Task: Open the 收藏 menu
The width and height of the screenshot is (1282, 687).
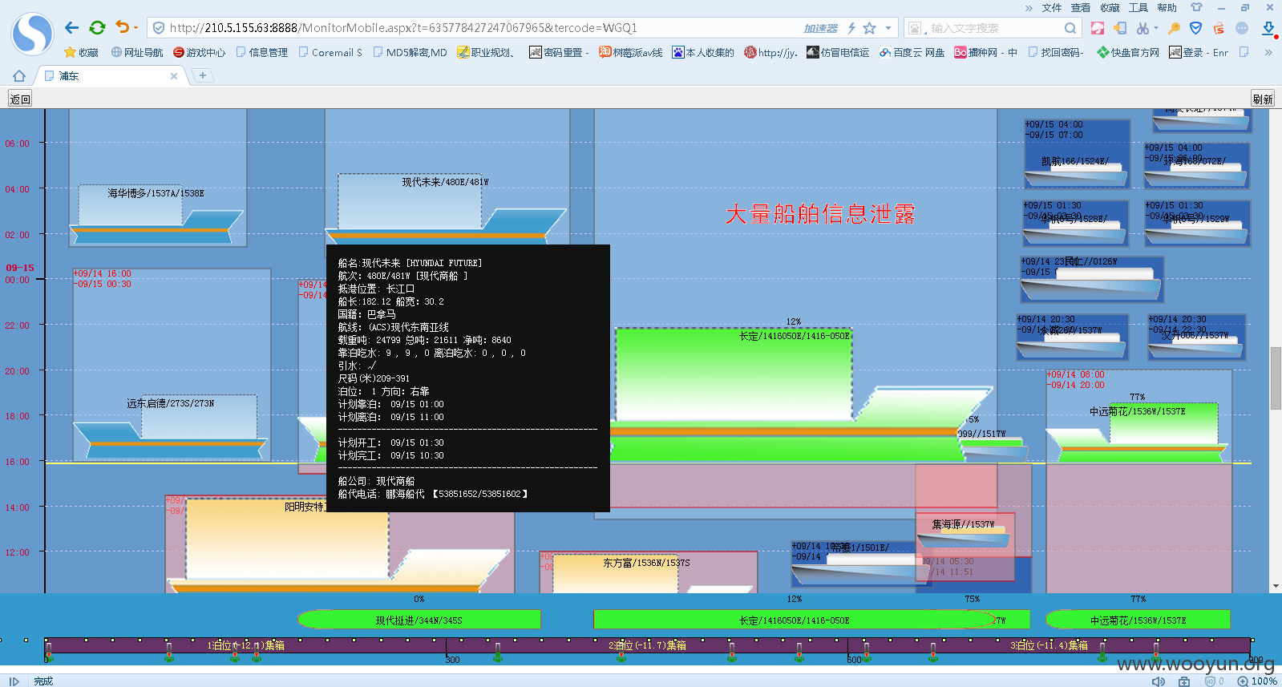Action: tap(1110, 8)
